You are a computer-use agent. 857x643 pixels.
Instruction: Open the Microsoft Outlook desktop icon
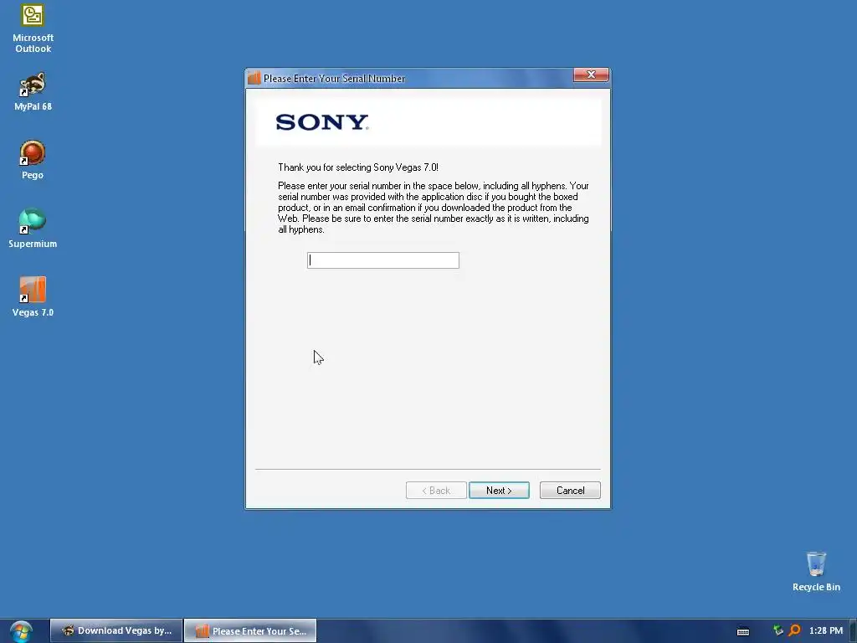coord(33,28)
